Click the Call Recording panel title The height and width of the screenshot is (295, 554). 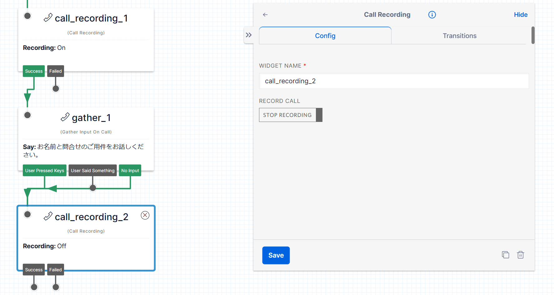click(387, 15)
